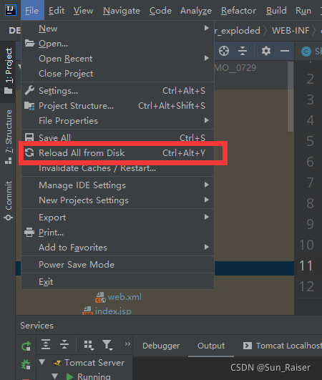Collapse all via project toolbar icon
This screenshot has width=322, height=380.
click(243, 51)
